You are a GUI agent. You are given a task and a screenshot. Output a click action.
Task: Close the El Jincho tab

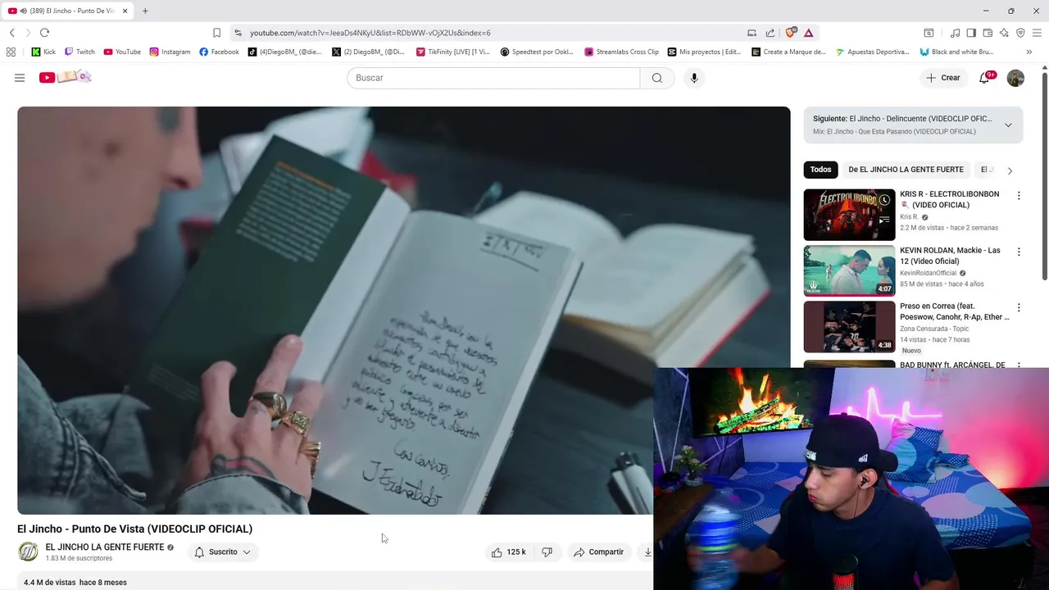click(x=125, y=11)
